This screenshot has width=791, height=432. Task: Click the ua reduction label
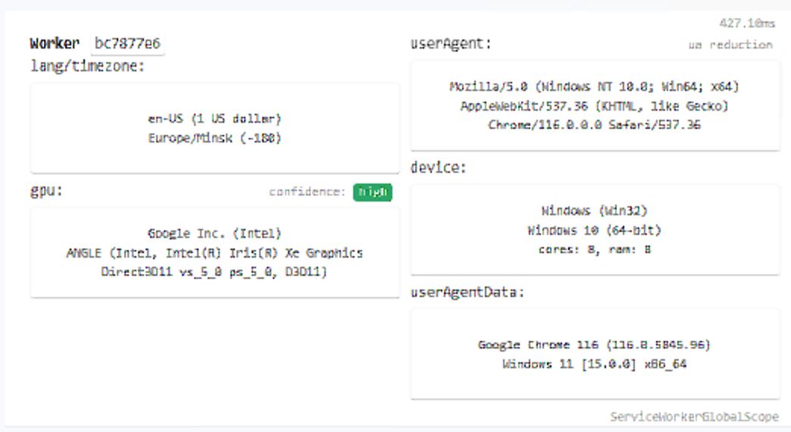coord(730,45)
